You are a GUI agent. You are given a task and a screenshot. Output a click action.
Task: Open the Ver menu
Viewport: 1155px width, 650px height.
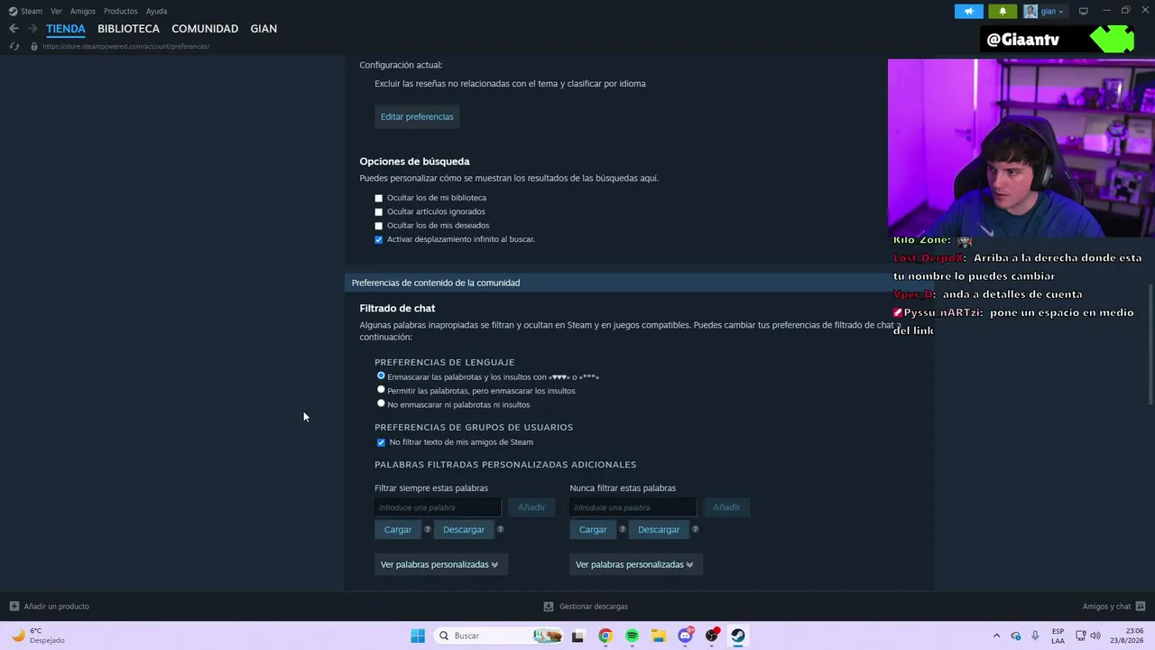point(56,11)
